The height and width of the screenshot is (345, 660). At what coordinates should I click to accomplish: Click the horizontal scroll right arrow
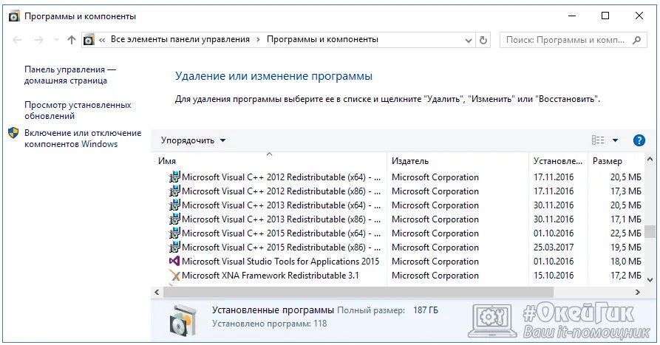638,292
